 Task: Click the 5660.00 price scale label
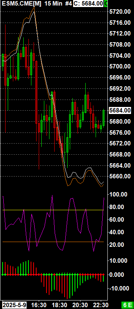coord(120,176)
